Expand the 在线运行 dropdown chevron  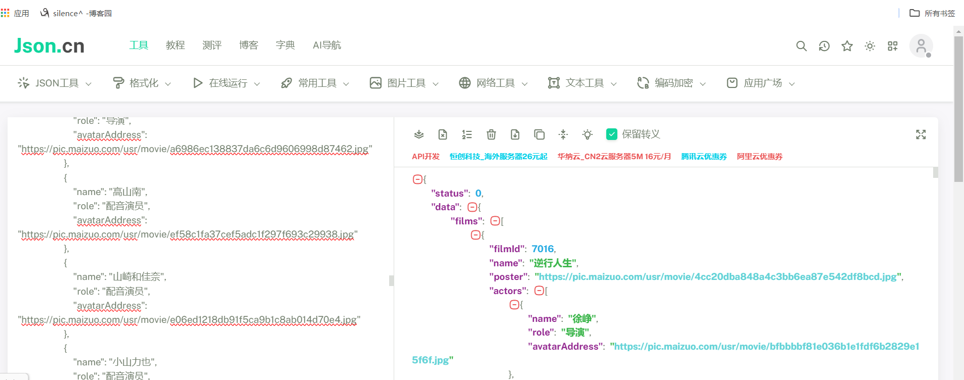(257, 84)
